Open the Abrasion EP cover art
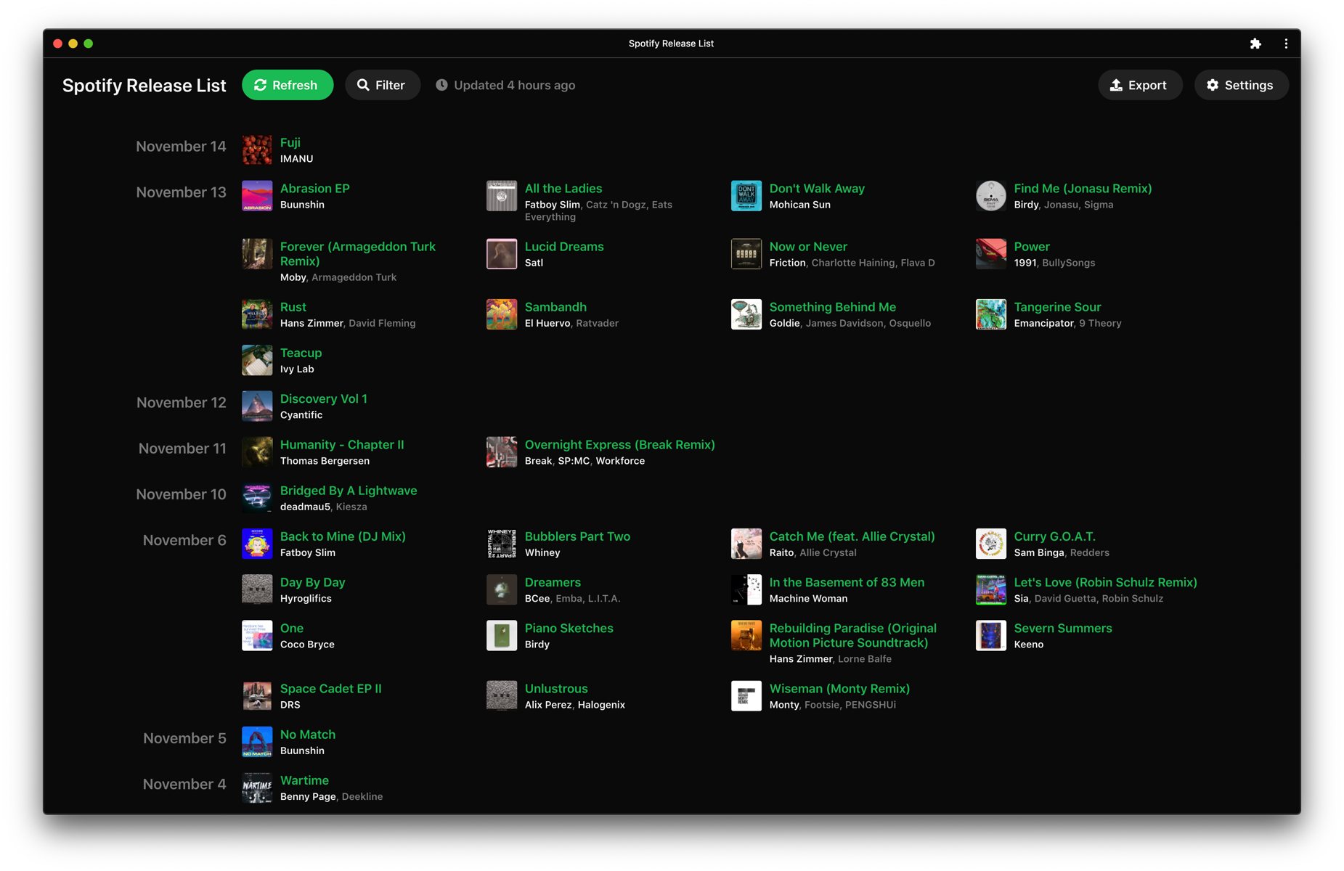Screen dimensions: 1344x871 pos(257,195)
